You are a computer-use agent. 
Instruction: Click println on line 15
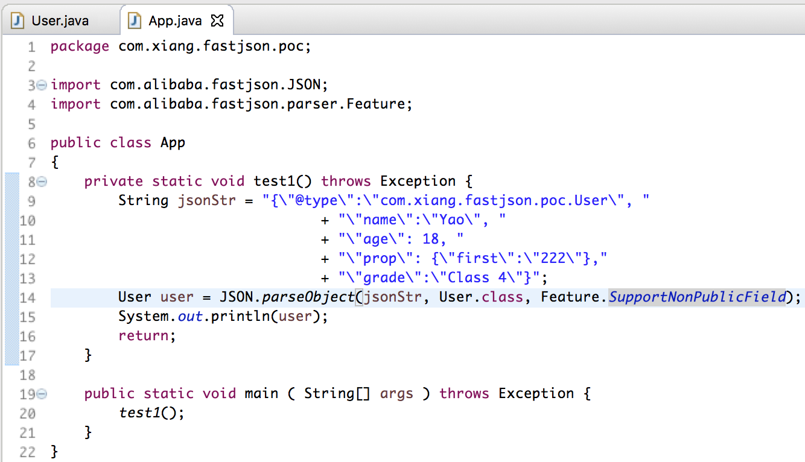pyautogui.click(x=240, y=317)
